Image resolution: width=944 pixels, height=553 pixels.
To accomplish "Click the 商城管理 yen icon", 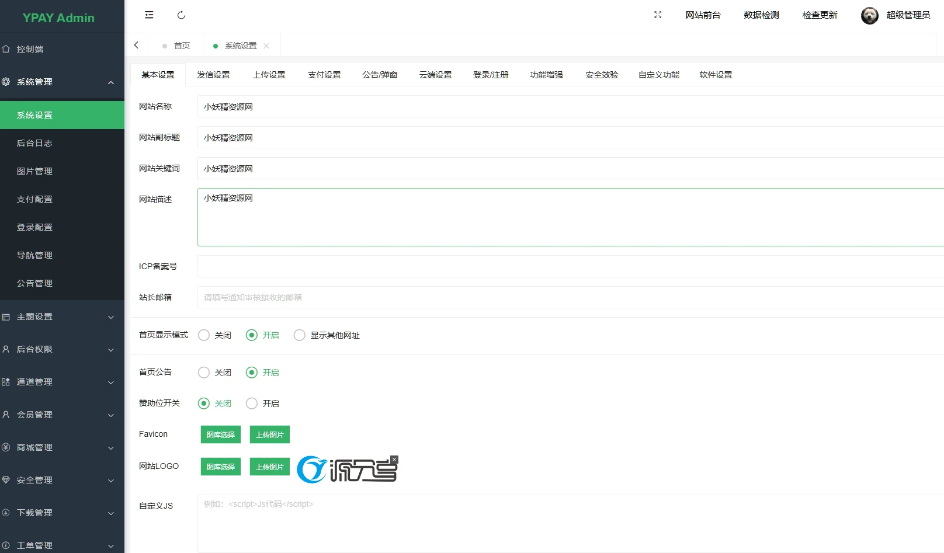I will [x=6, y=447].
